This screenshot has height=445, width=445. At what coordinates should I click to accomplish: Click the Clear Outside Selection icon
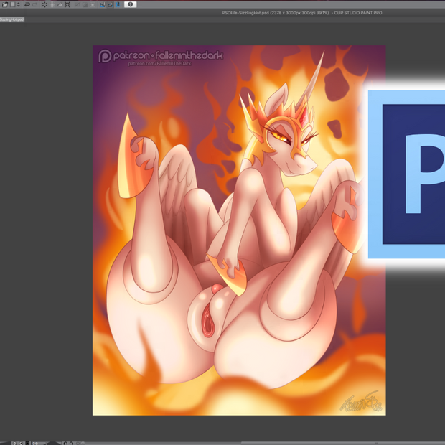click(x=52, y=4)
